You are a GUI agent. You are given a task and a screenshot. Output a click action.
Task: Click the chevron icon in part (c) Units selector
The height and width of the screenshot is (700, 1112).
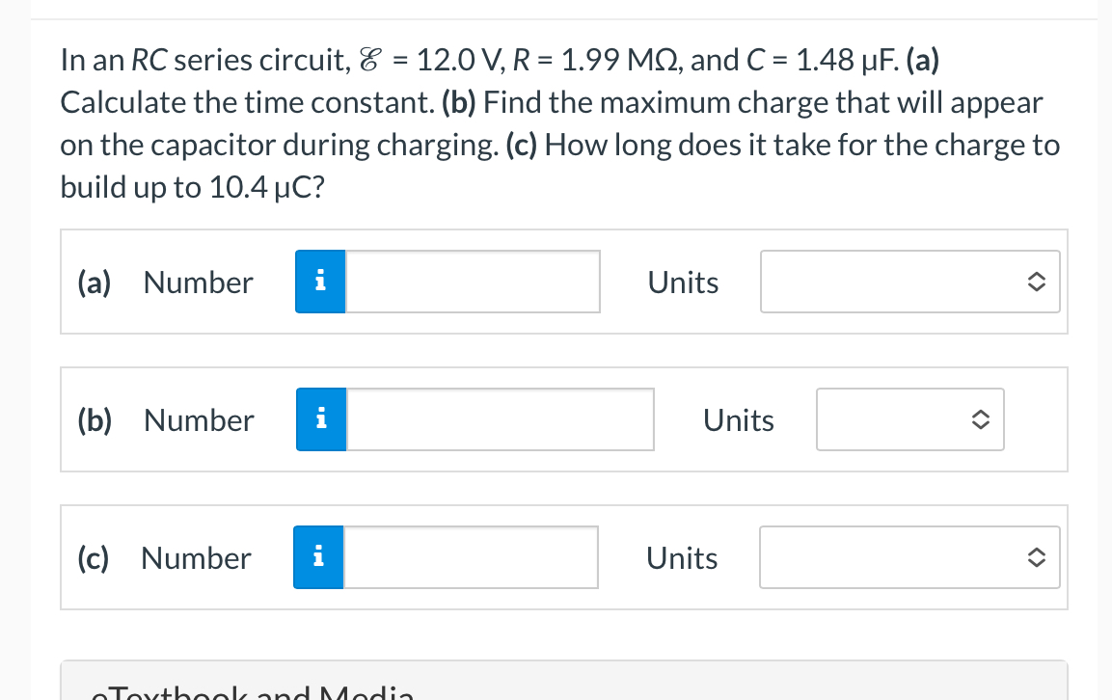pyautogui.click(x=1036, y=557)
